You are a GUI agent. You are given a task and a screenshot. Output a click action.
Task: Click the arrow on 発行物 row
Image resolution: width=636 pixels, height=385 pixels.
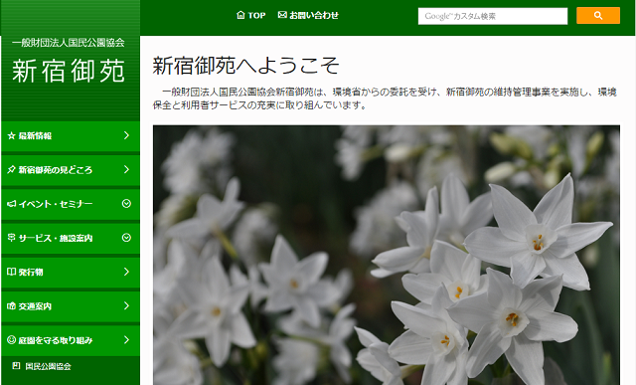(126, 272)
